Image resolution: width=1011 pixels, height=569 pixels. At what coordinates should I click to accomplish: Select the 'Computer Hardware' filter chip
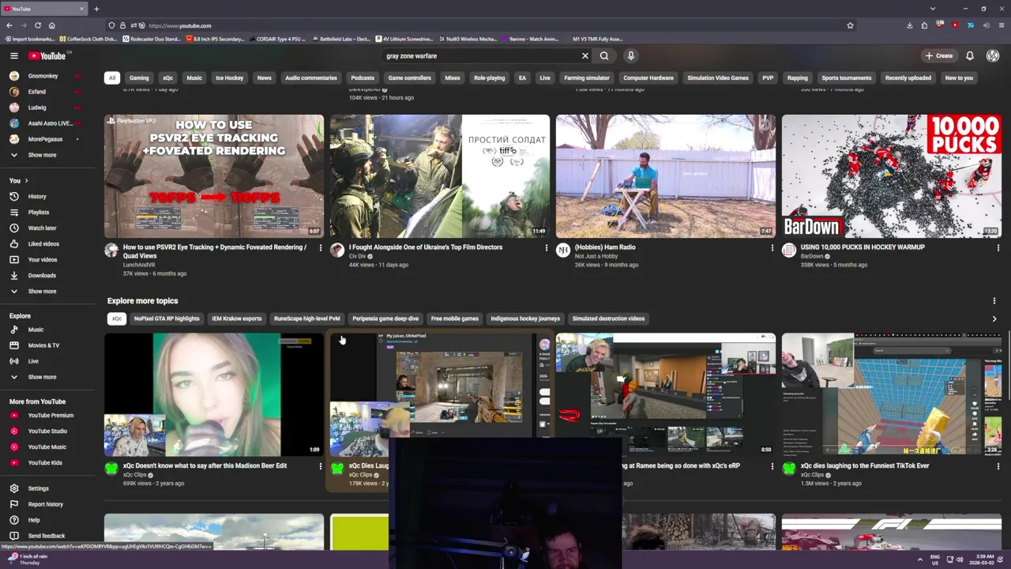[648, 78]
